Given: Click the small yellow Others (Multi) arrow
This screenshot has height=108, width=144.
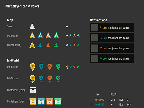Looking at the screenshot, I should click(x=67, y=45).
